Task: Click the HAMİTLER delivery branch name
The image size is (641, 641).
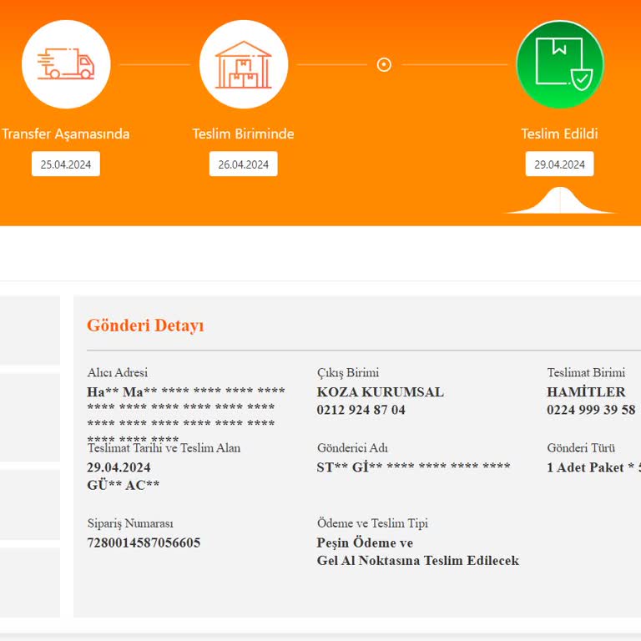Action: tap(586, 391)
